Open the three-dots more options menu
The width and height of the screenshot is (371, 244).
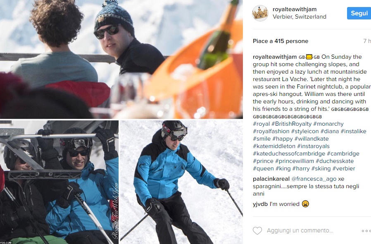pos(366,231)
